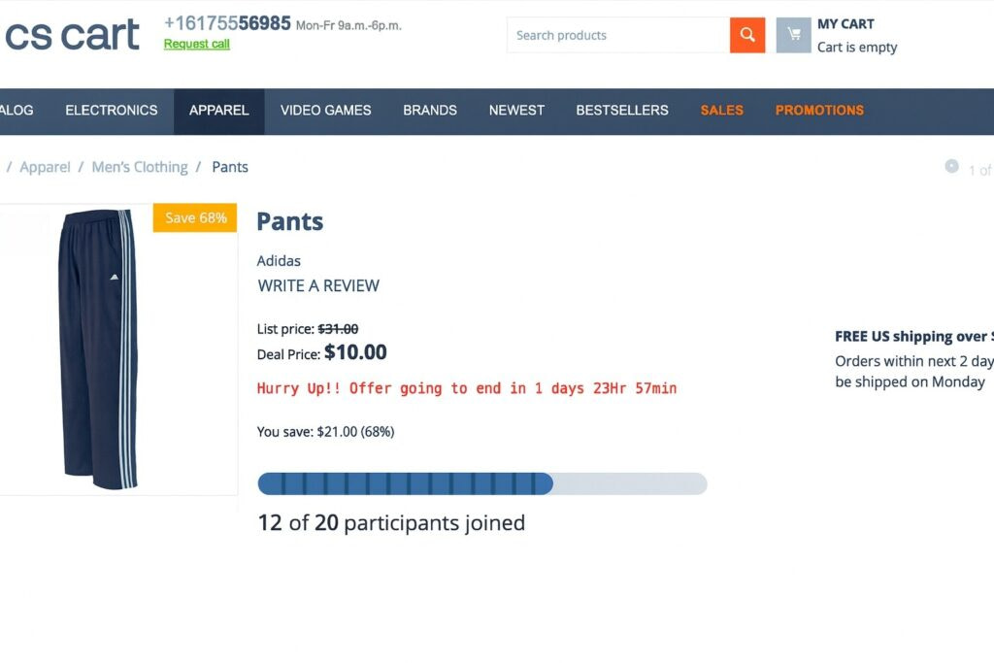Screen dimensions: 994x663
Task: Focus the Search products field
Action: [x=618, y=35]
